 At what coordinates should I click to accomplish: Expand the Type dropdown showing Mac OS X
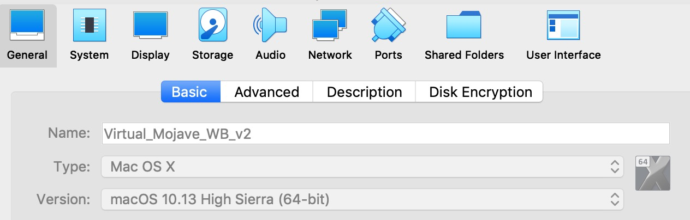click(362, 166)
